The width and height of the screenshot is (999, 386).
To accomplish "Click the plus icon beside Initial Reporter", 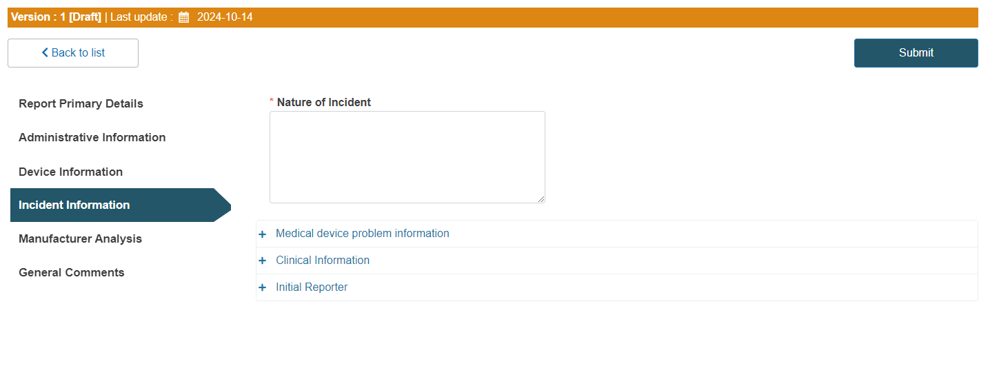I will (x=262, y=288).
